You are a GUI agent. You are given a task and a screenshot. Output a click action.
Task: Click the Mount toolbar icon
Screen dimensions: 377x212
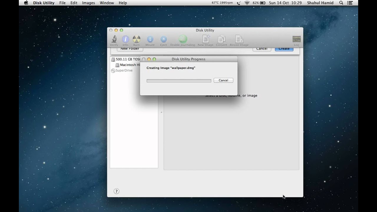tap(150, 41)
